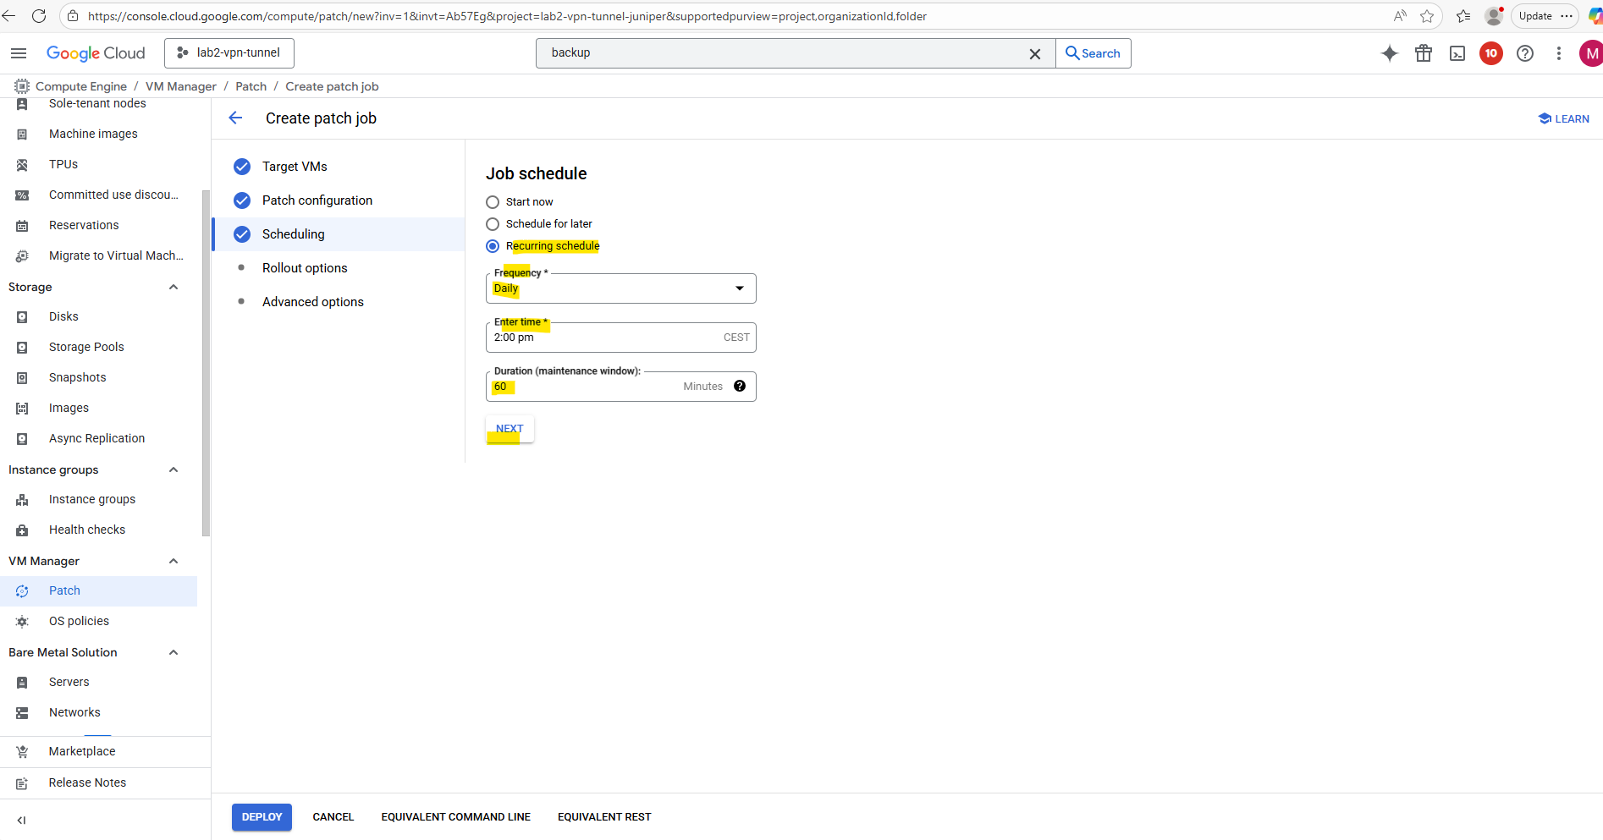
Task: Show duration maintenance window help tooltip
Action: coord(740,387)
